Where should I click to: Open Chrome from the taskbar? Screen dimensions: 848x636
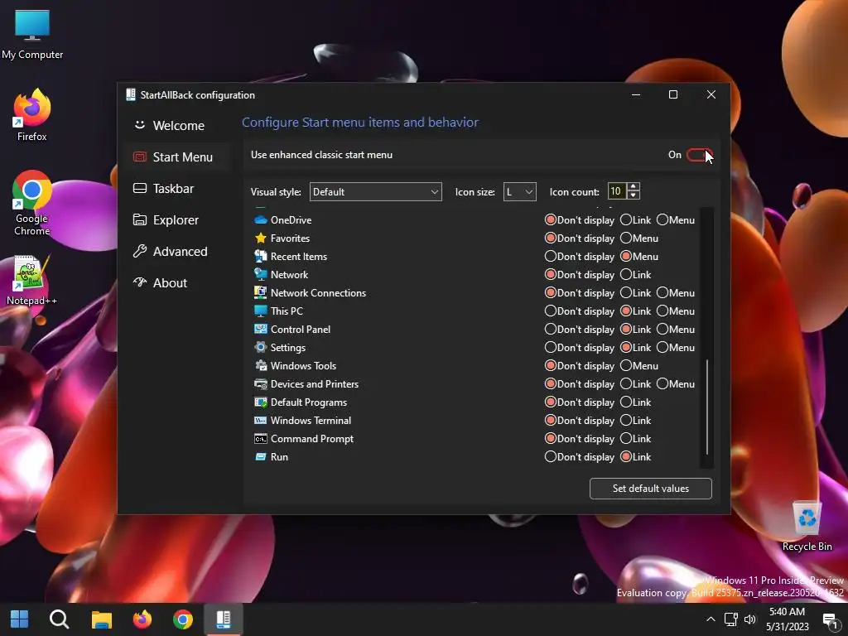pos(183,619)
